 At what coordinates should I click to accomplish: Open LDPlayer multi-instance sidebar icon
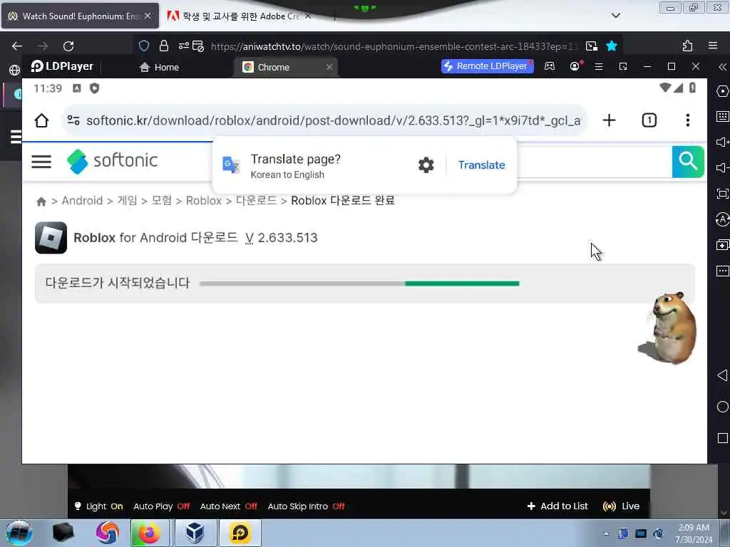tap(722, 245)
